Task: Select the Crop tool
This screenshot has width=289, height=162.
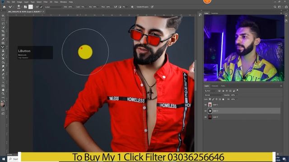Action: (x=3, y=31)
